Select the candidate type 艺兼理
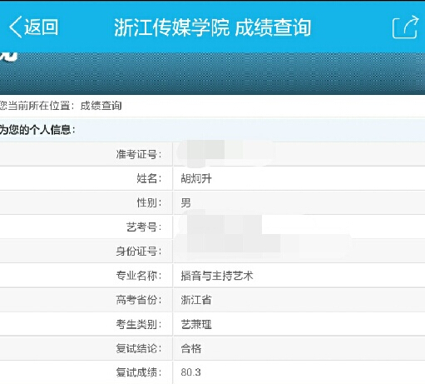Screen dimensions: 425x384 pyautogui.click(x=196, y=324)
